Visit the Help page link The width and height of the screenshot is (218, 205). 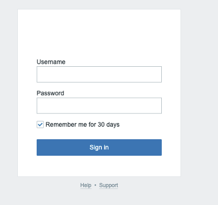(86, 185)
